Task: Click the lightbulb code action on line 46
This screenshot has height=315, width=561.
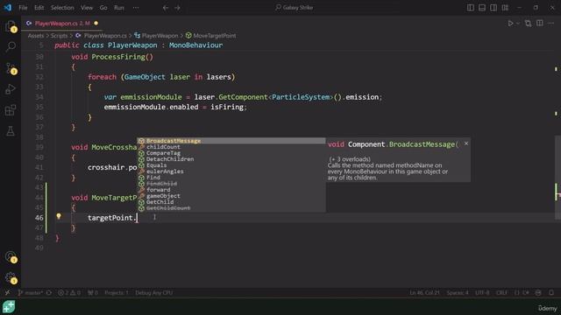Action: tap(59, 216)
